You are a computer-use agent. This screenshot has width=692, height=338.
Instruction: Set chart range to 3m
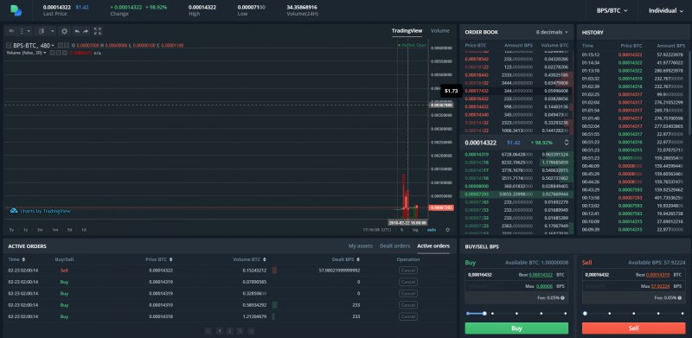coord(40,230)
